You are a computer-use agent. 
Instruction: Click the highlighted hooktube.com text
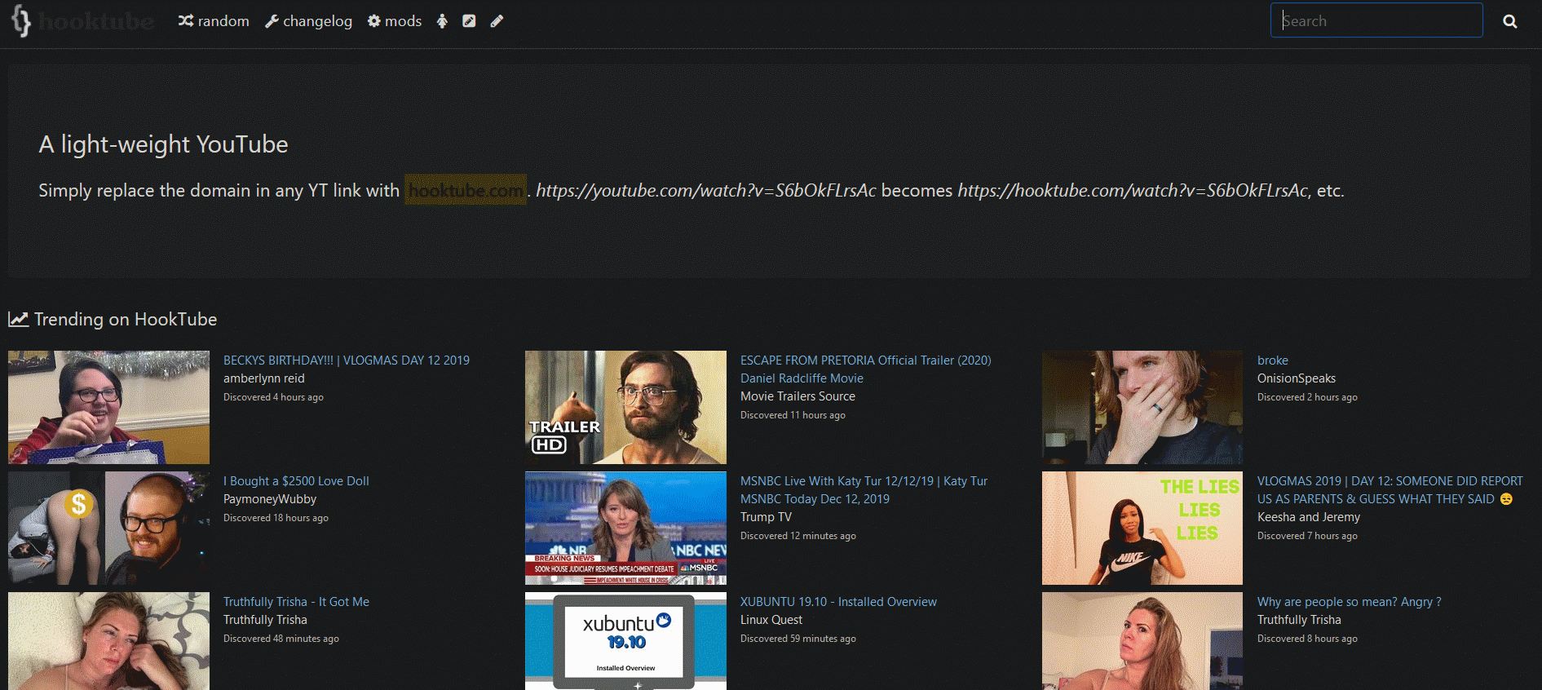(x=466, y=190)
